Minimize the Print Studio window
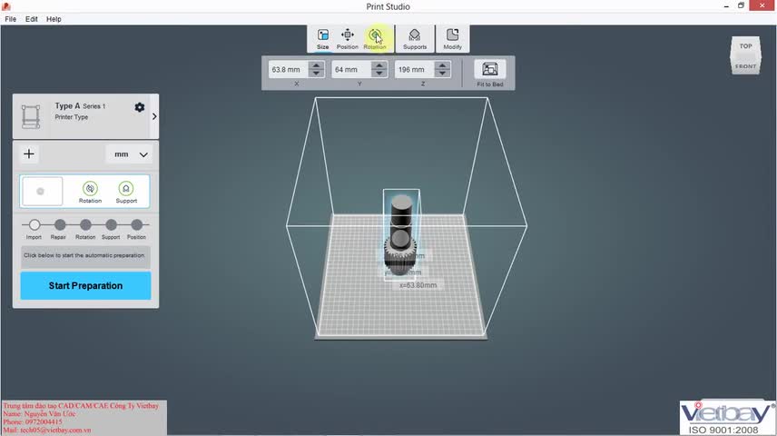 (x=726, y=6)
